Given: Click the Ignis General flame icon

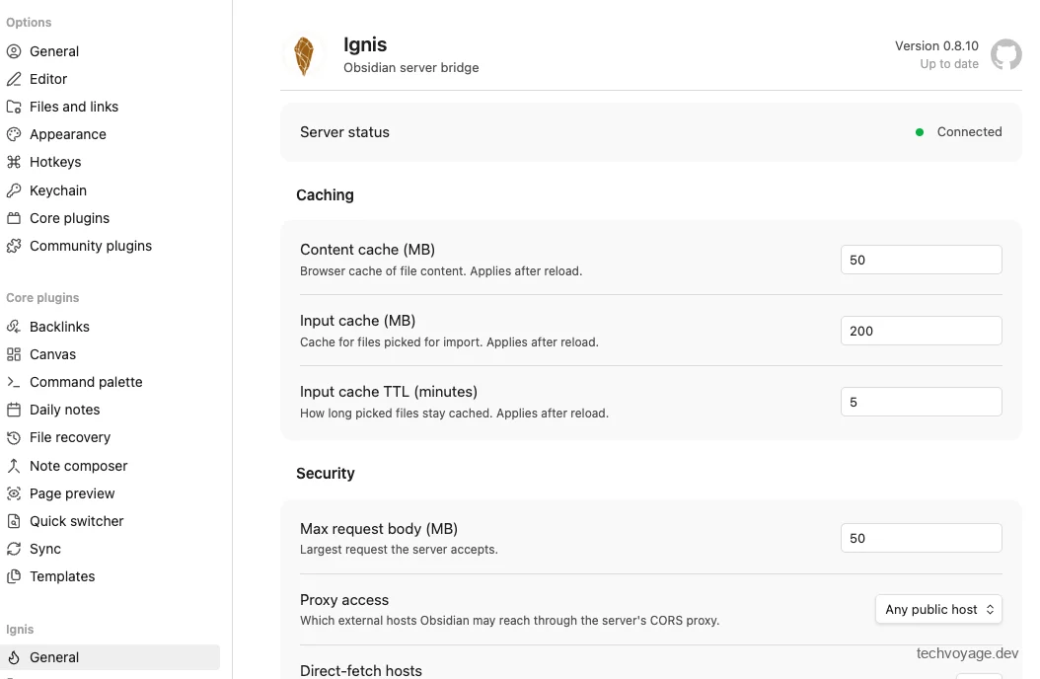Looking at the screenshot, I should point(14,657).
